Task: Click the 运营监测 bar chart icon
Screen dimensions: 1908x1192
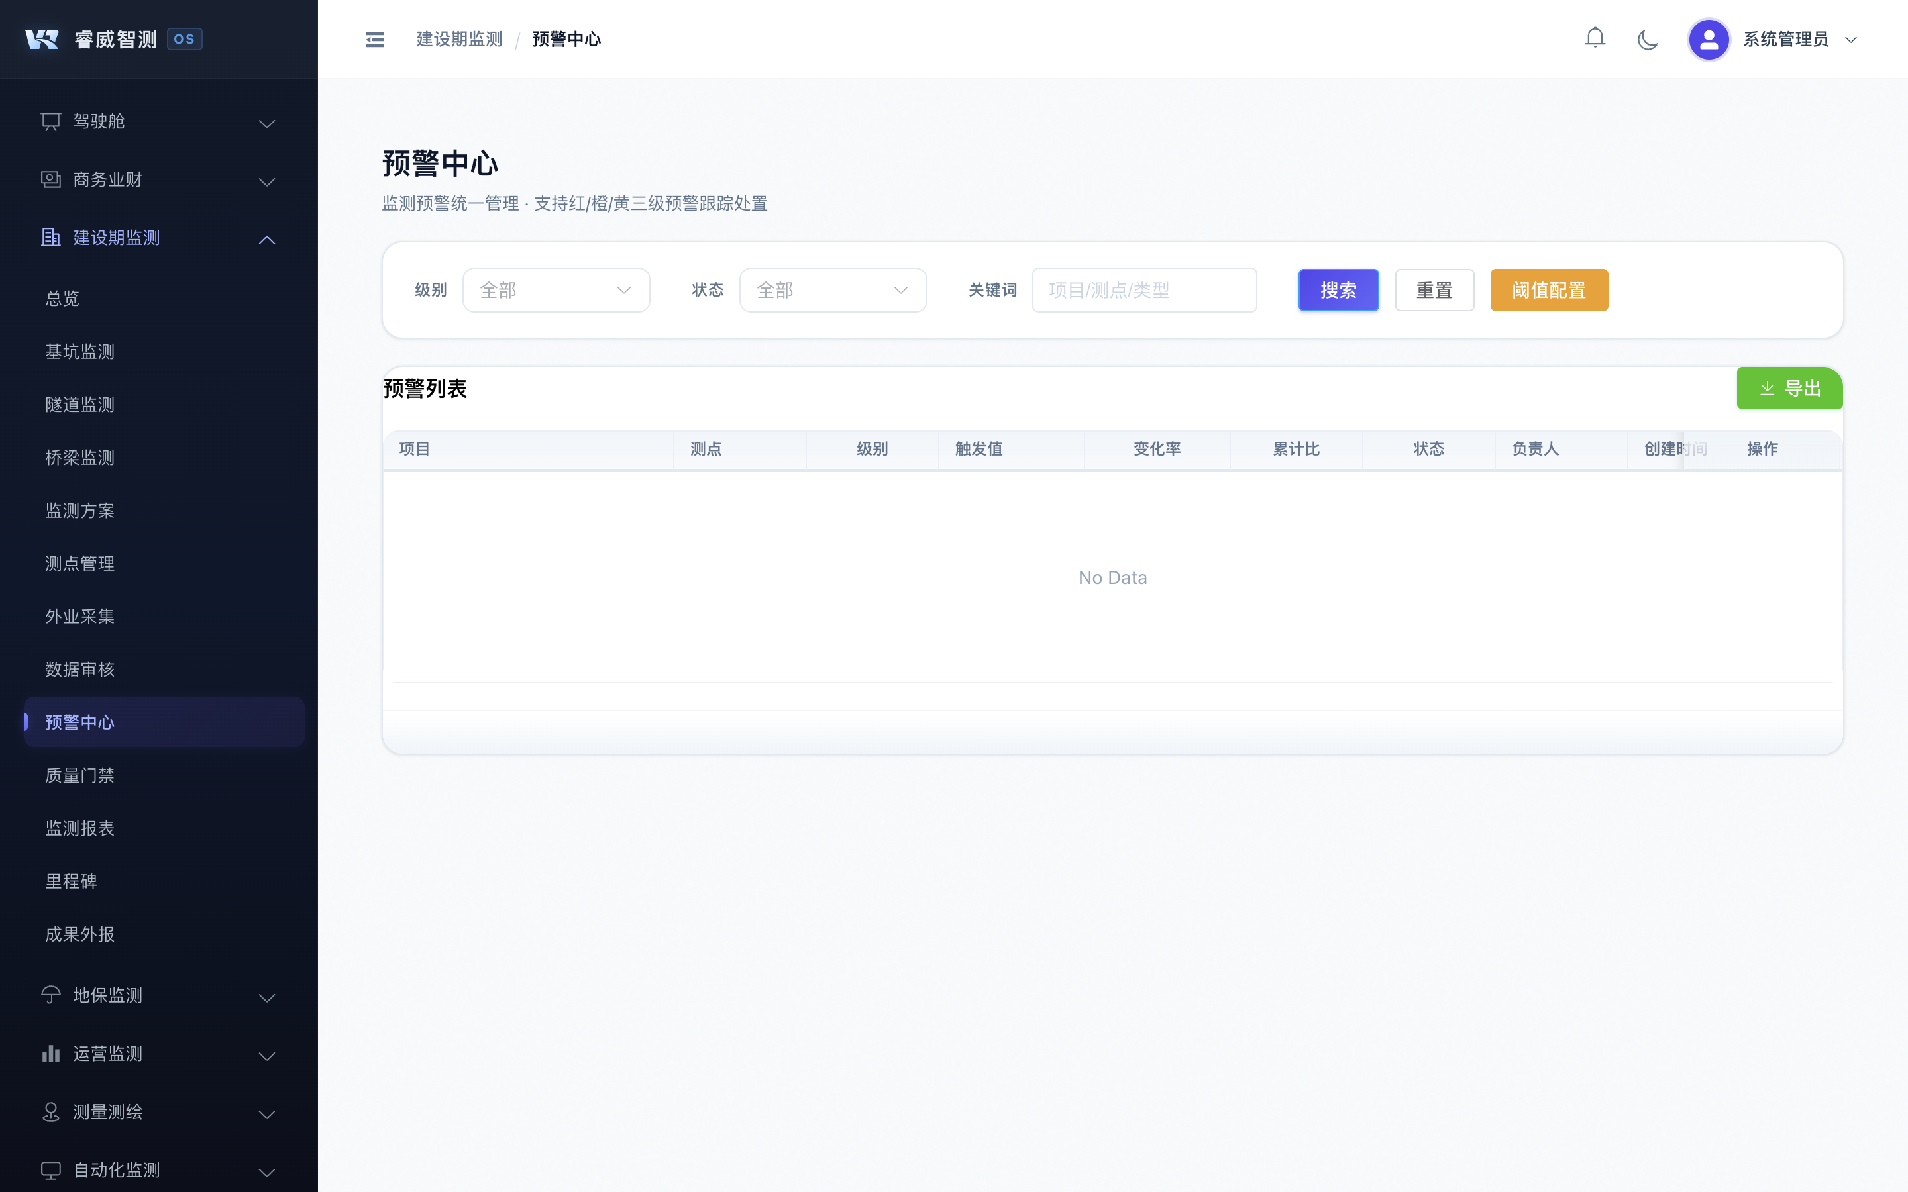Action: [50, 1053]
